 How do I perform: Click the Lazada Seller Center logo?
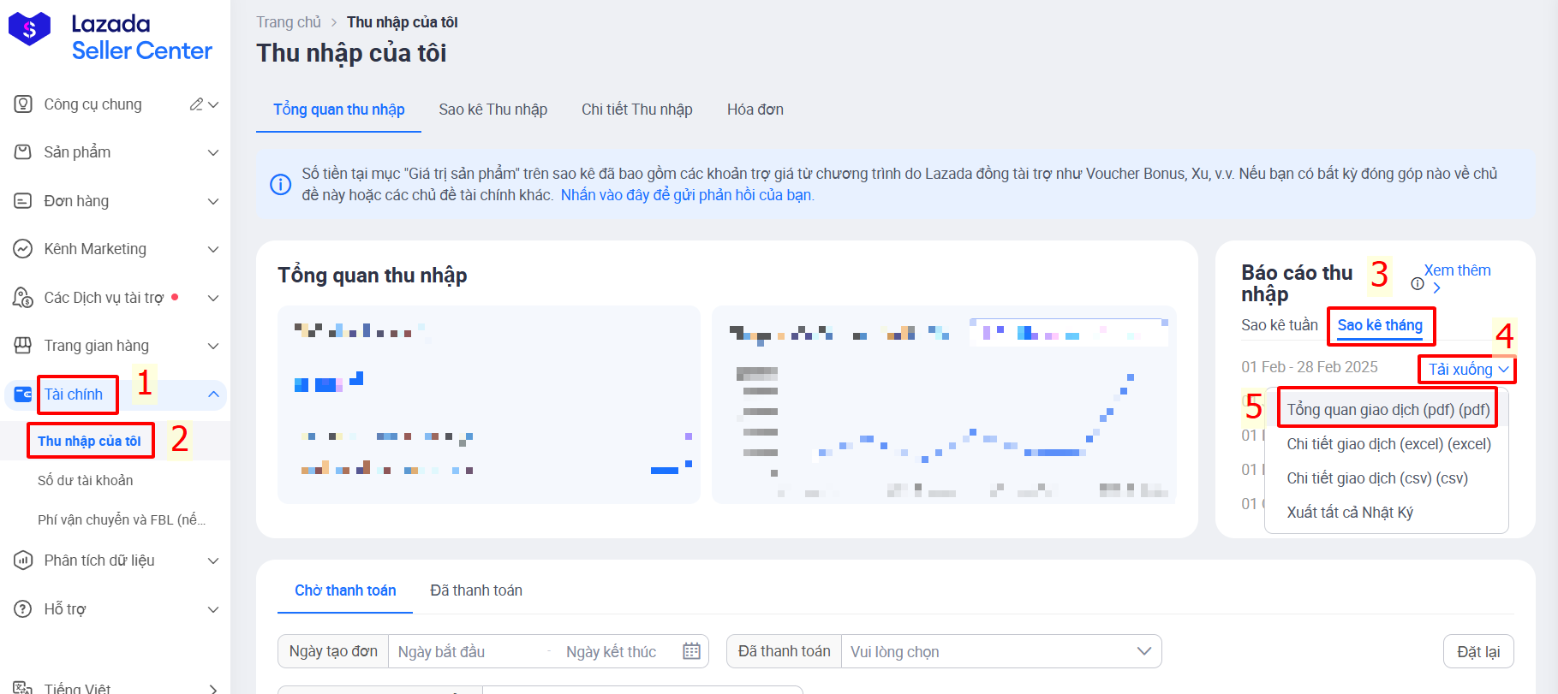pyautogui.click(x=111, y=37)
